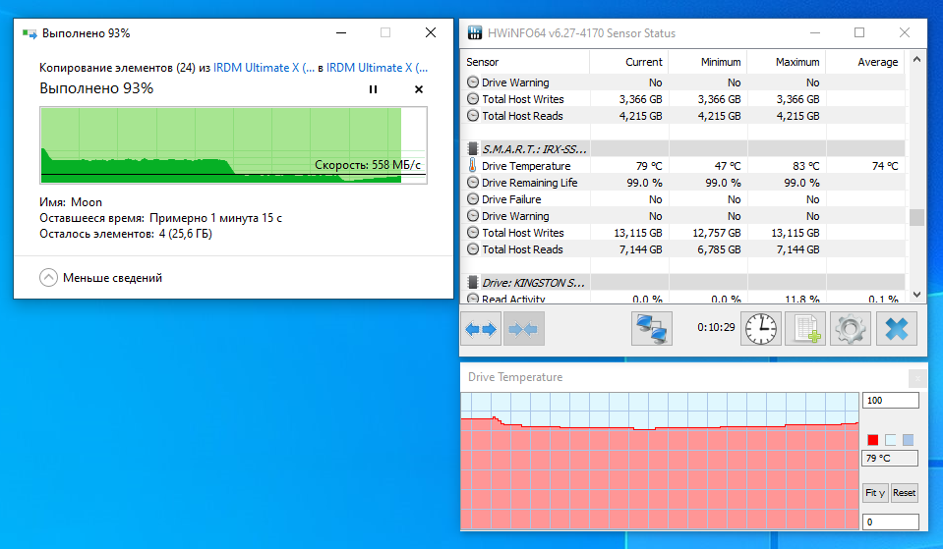Click the Sensor column header
Screen dimensions: 943x549
pos(526,62)
